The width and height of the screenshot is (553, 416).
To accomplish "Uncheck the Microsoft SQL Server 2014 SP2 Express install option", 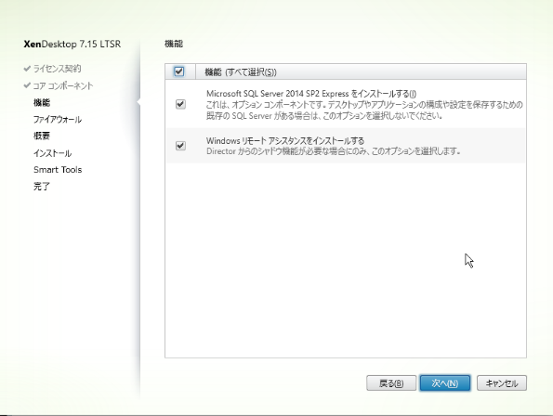I will 180,104.
